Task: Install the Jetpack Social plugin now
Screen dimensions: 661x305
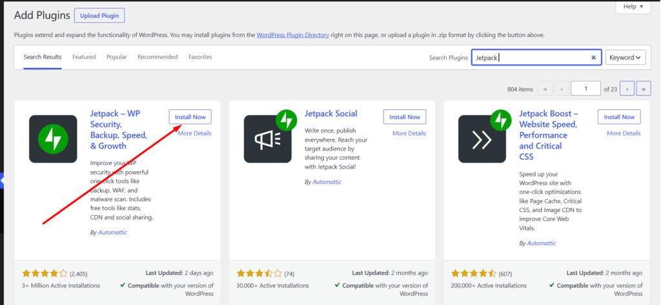Action: pos(405,117)
